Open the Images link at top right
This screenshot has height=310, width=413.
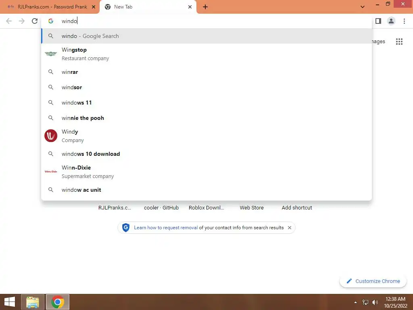coord(378,42)
